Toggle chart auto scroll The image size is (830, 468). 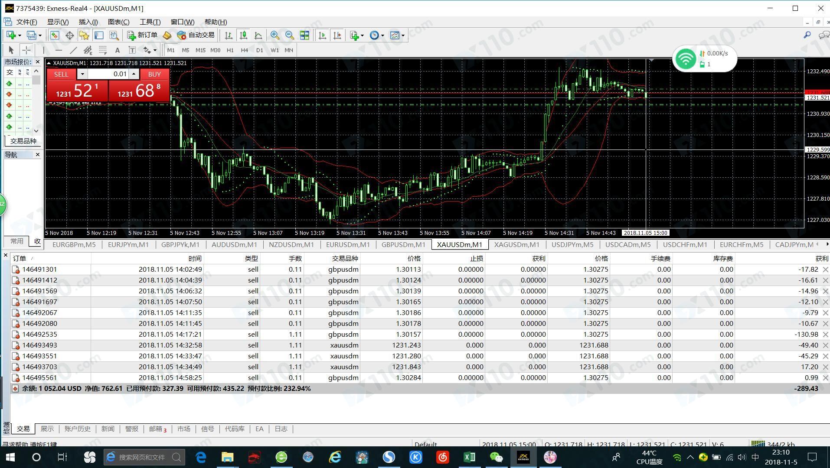pyautogui.click(x=322, y=36)
